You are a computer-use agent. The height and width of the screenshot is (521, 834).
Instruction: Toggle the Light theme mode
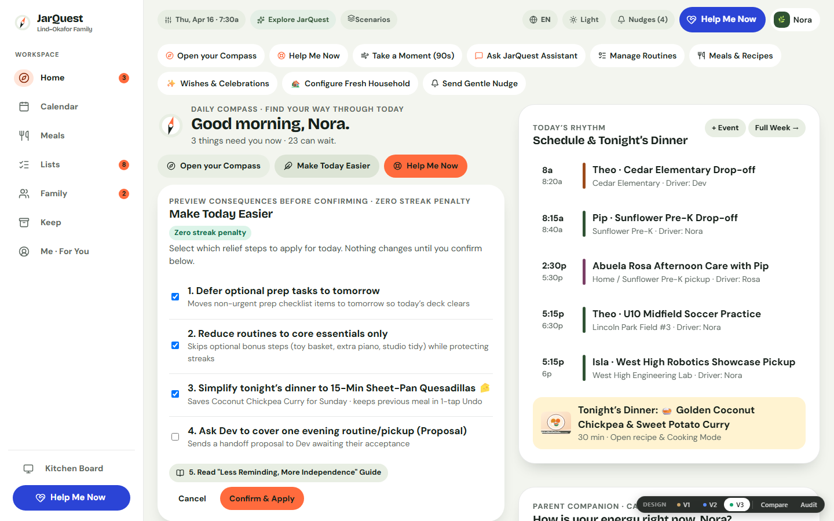[x=584, y=20]
